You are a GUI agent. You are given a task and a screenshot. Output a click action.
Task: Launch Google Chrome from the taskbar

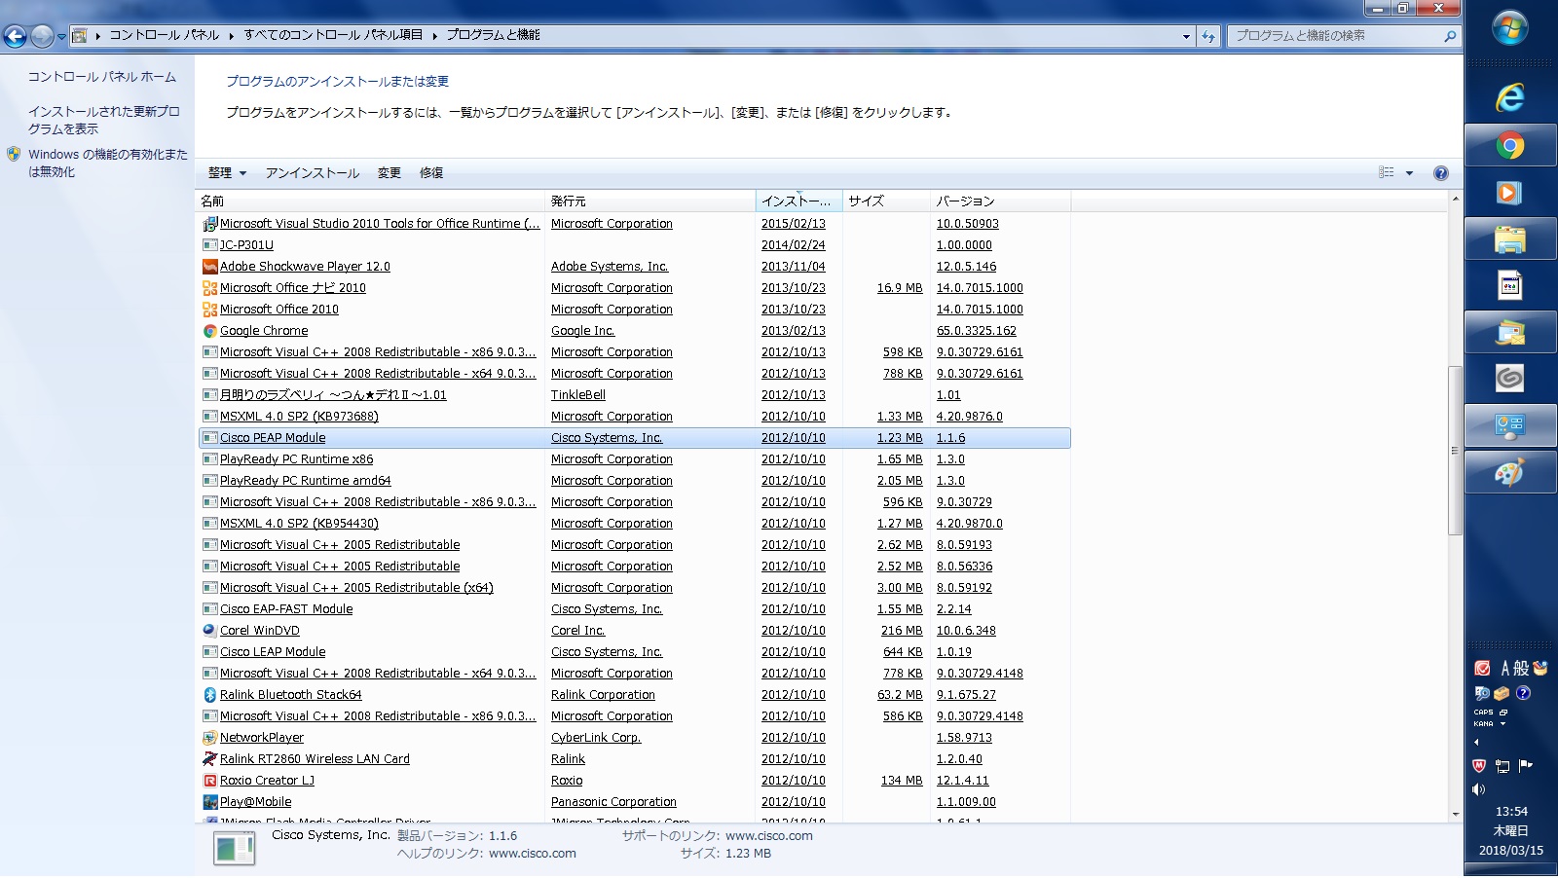(1509, 146)
